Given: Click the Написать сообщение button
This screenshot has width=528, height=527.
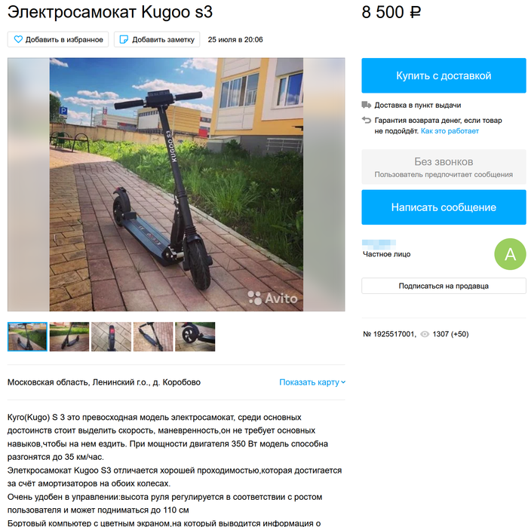Looking at the screenshot, I should pyautogui.click(x=444, y=207).
